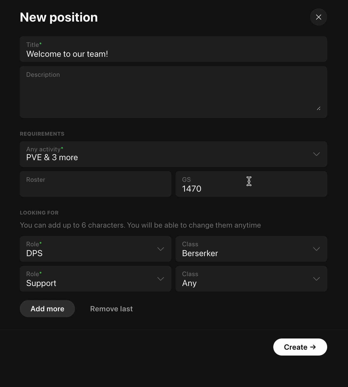Click the chevron beside Support role
This screenshot has height=387, width=348.
(160, 279)
